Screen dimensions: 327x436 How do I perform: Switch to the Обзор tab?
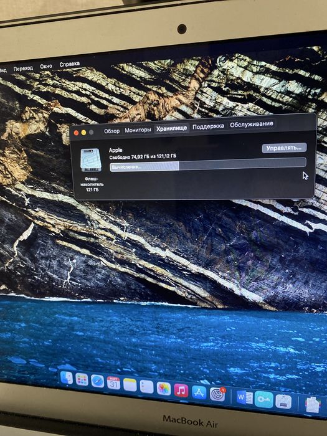click(x=111, y=131)
